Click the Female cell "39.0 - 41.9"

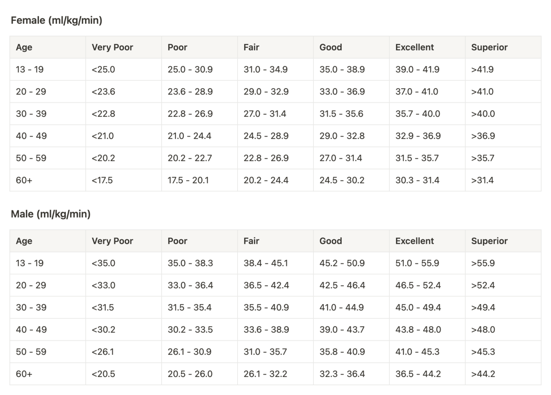coord(417,70)
